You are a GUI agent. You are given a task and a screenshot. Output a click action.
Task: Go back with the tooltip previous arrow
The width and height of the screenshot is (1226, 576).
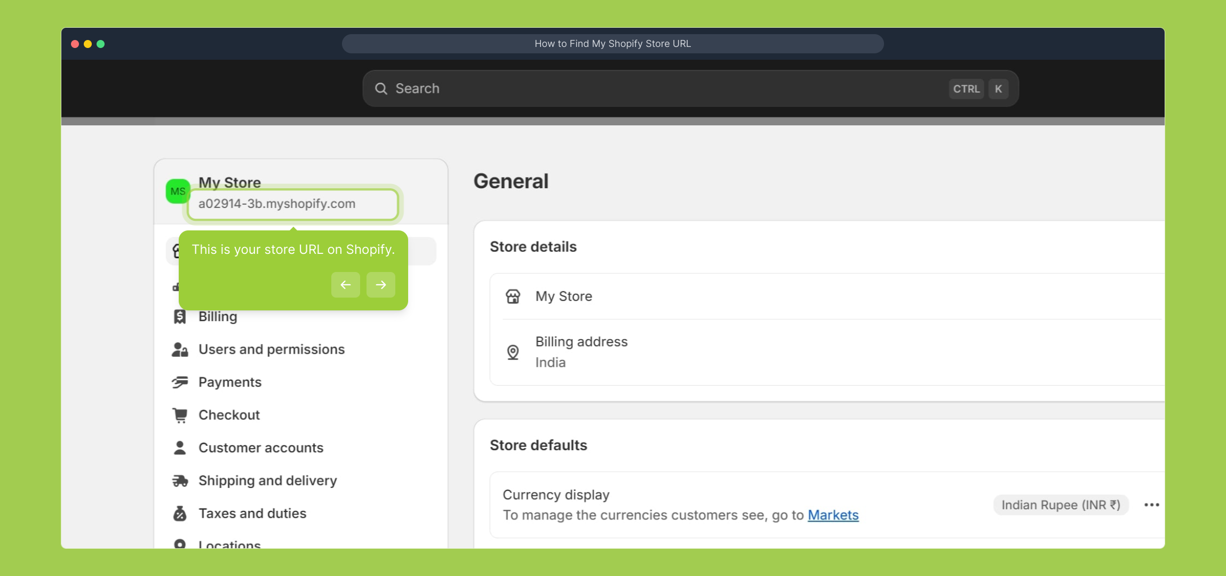pyautogui.click(x=345, y=285)
